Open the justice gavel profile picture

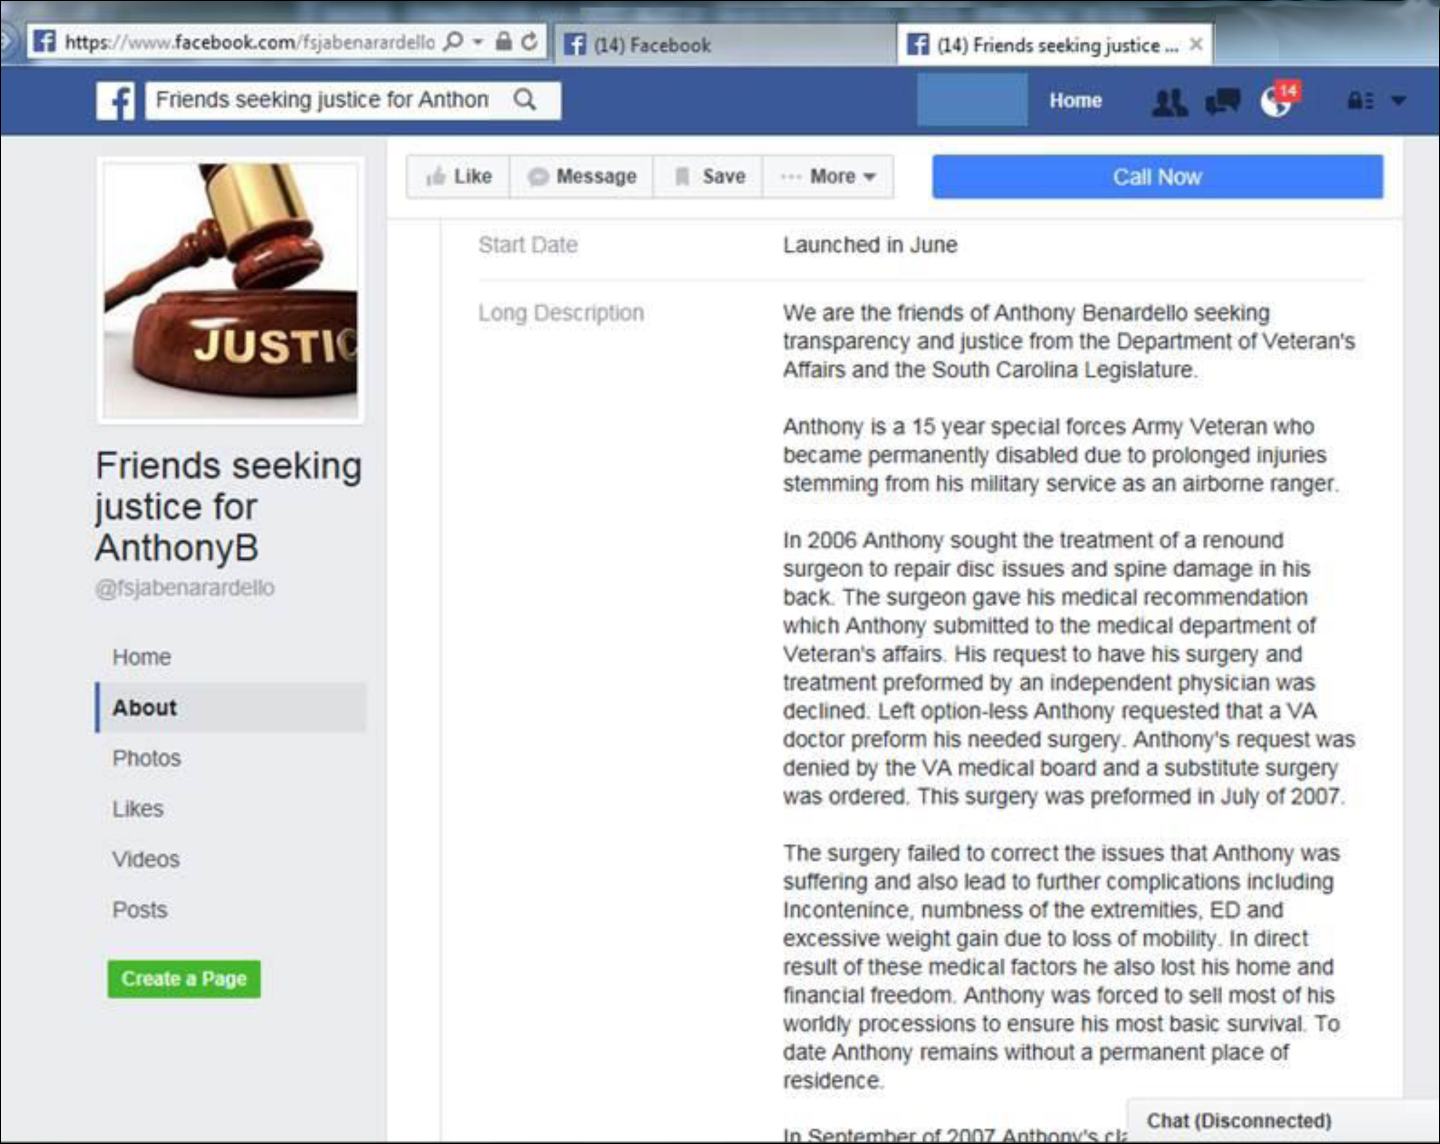coord(231,291)
